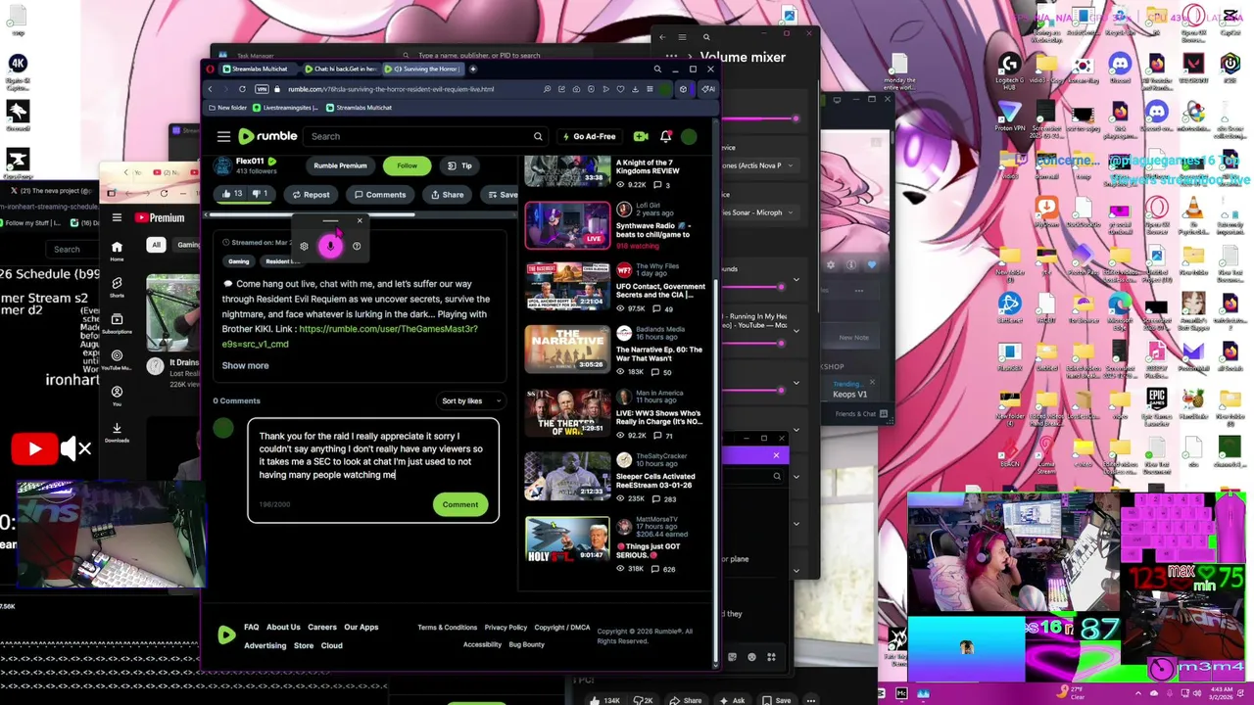The image size is (1254, 705).
Task: Open Opera snapshot camera icon
Action: click(x=576, y=89)
